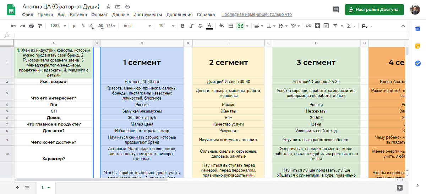Click the document title

click(61, 7)
